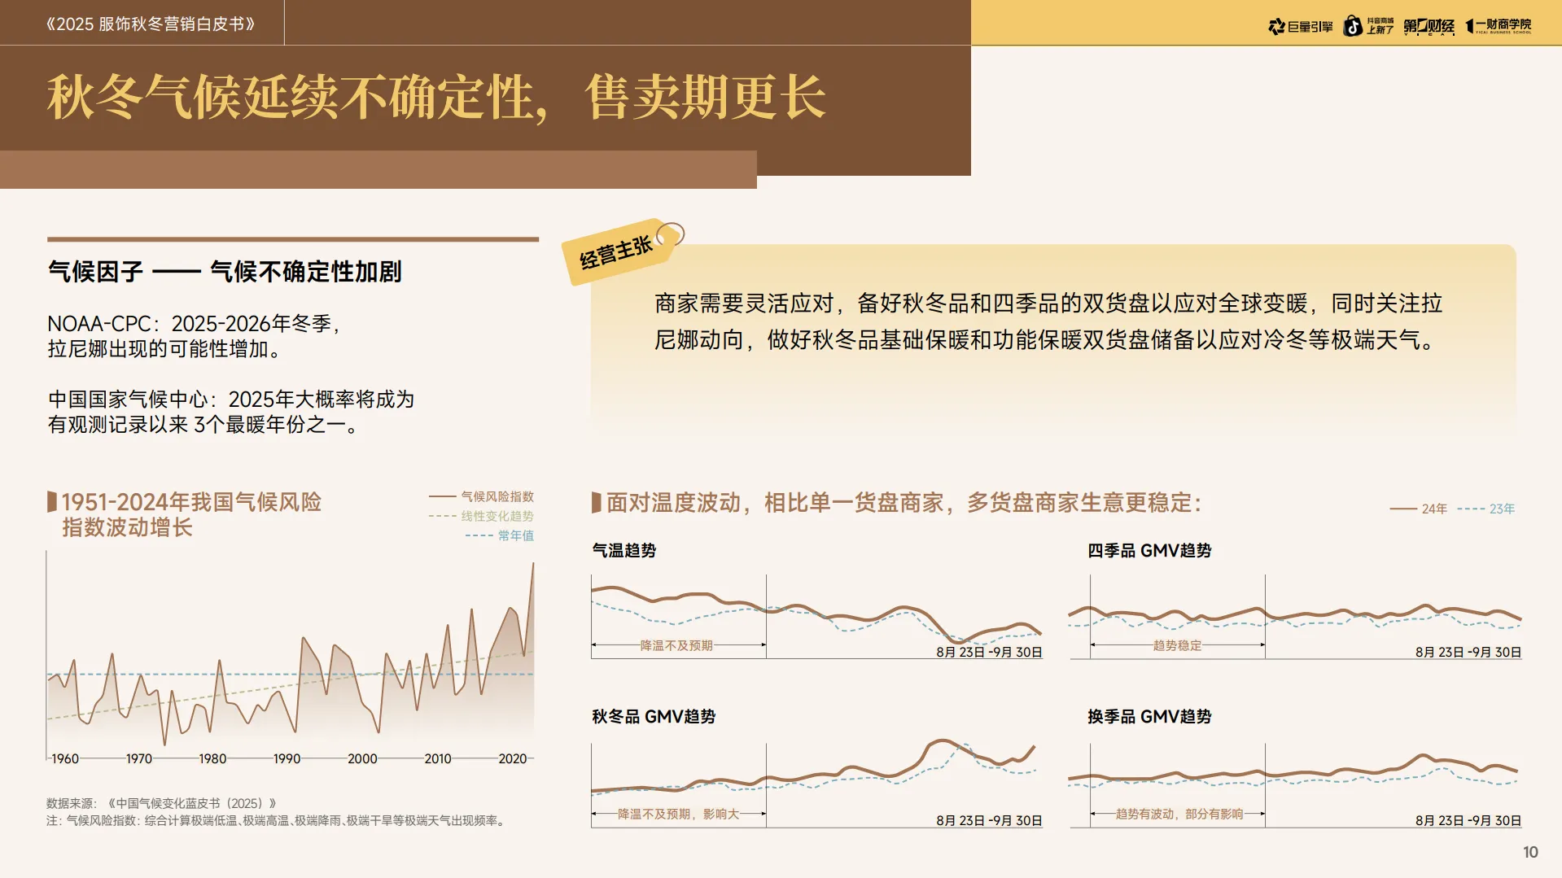Viewport: 1562px width, 878px height.
Task: Select the orange bar marker beside 1951-2024年 chart title
Action: click(x=51, y=502)
